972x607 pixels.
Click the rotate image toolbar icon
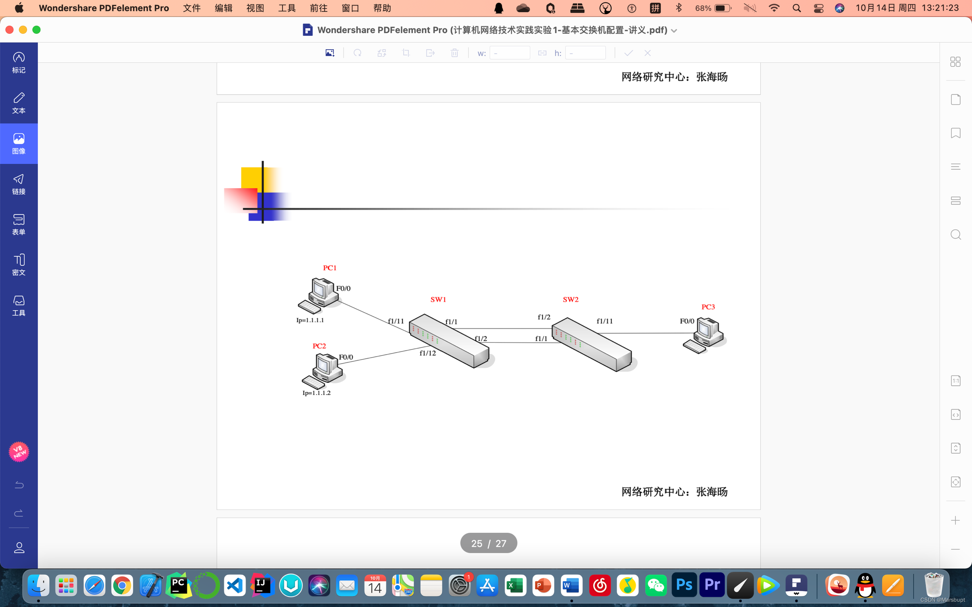357,53
